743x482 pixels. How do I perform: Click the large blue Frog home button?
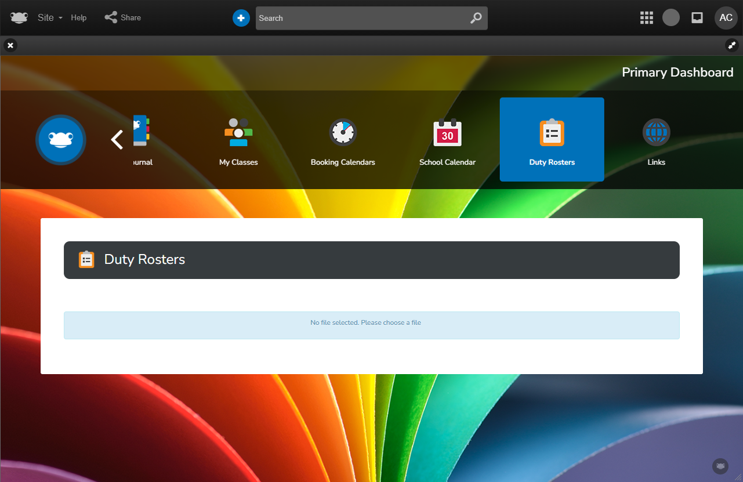pos(61,140)
